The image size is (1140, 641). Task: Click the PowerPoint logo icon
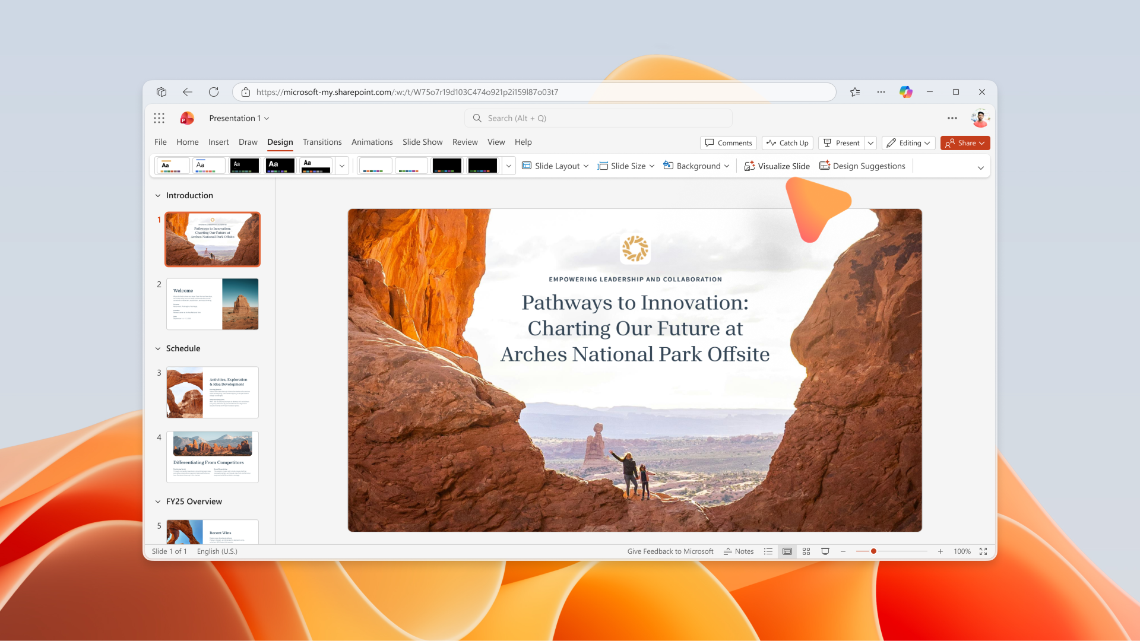(x=187, y=118)
